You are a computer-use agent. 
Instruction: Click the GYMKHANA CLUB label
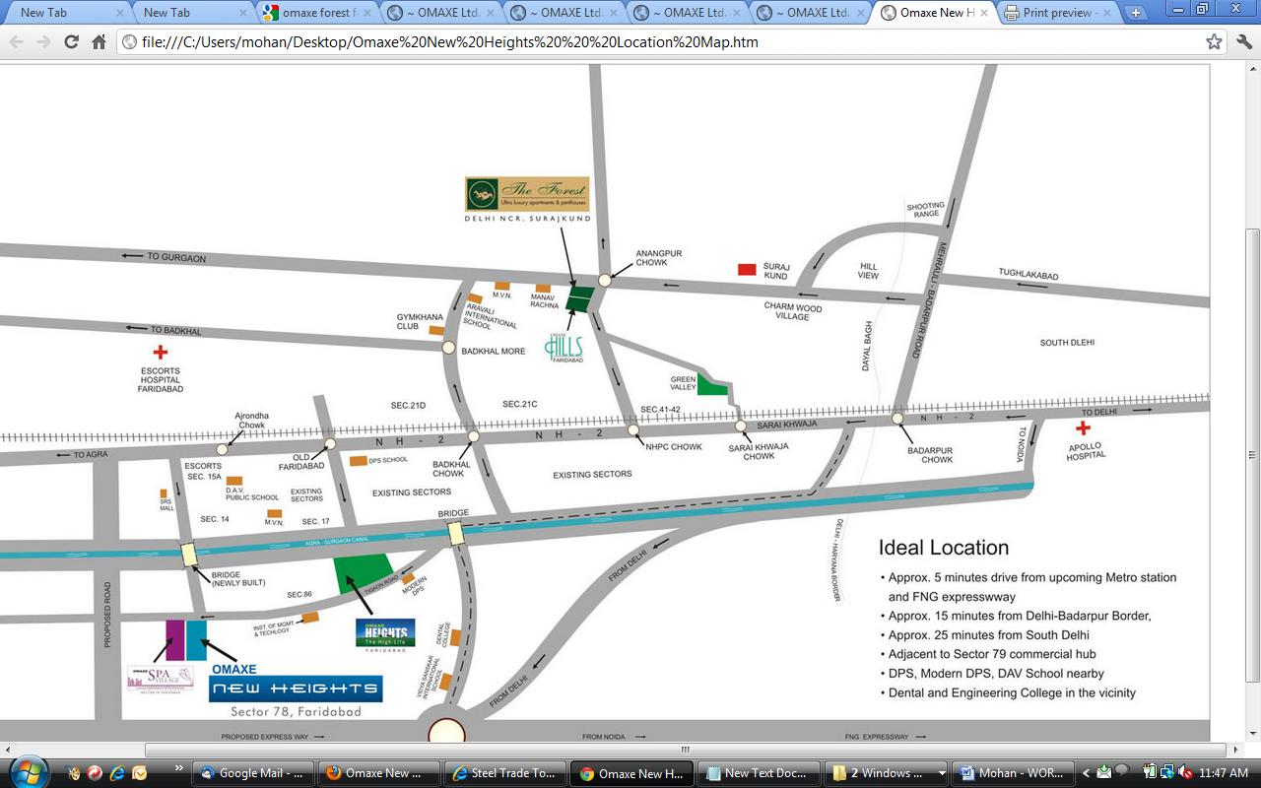421,322
